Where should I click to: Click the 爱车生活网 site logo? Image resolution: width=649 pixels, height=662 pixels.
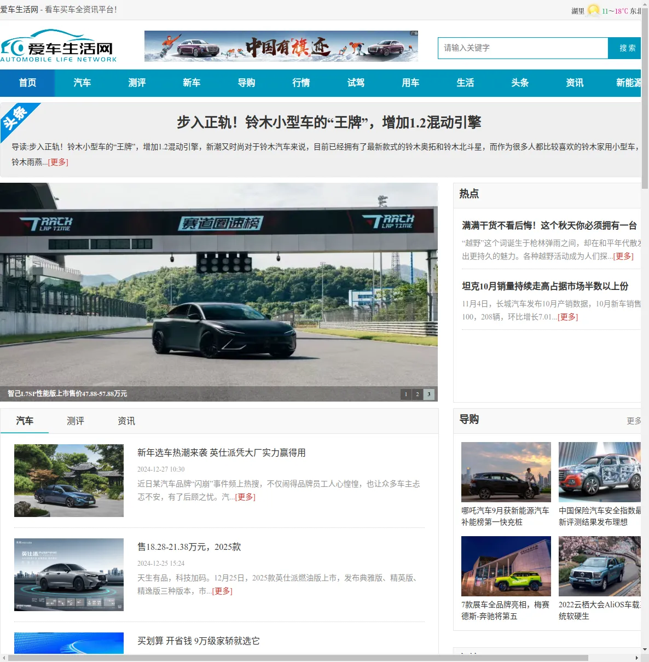pos(59,47)
